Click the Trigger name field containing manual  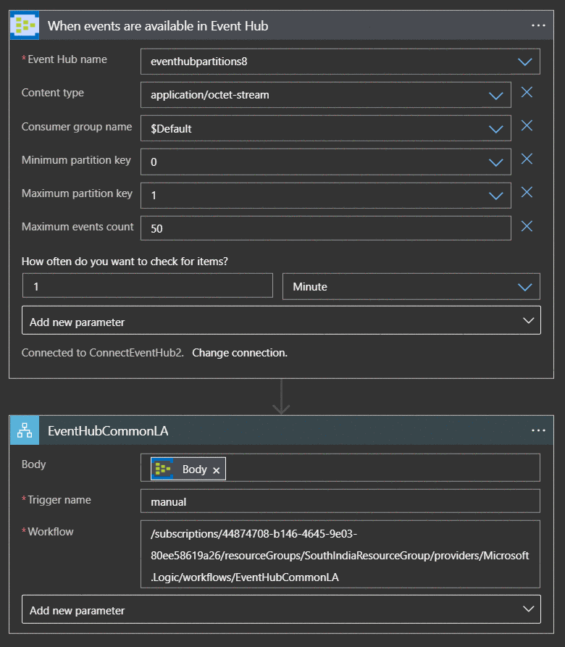coord(340,501)
